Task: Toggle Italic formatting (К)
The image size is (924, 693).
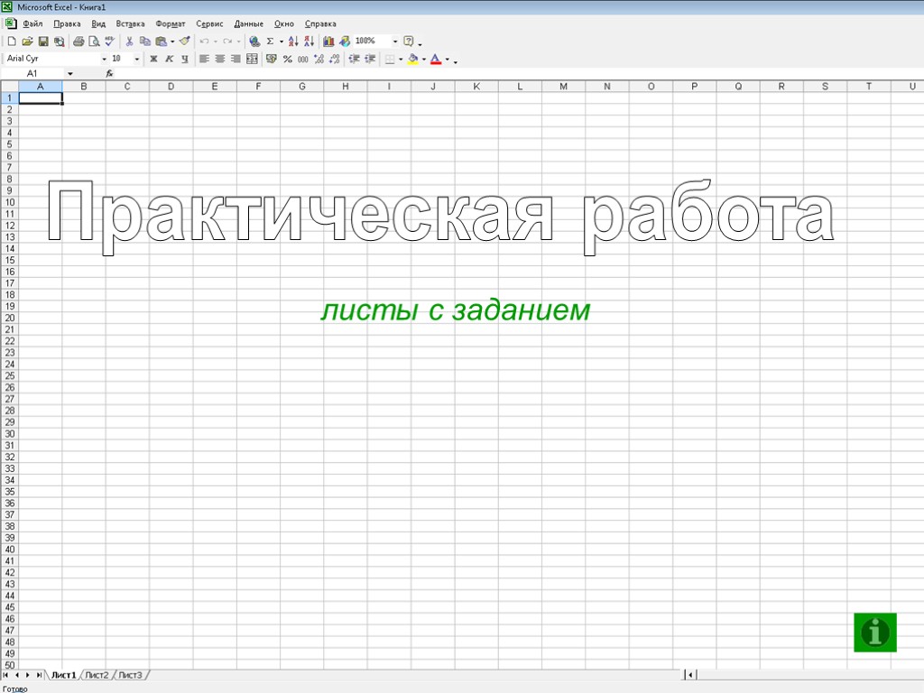Action: pyautogui.click(x=169, y=59)
